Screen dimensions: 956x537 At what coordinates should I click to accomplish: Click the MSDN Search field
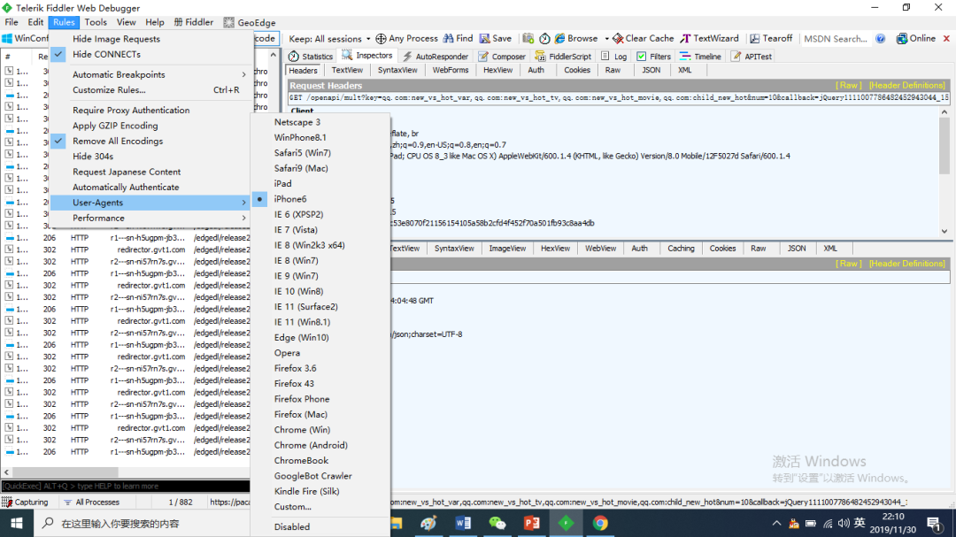836,38
